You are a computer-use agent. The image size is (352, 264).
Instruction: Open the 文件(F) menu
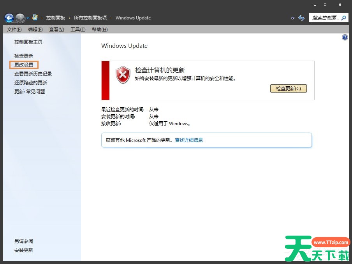14,30
